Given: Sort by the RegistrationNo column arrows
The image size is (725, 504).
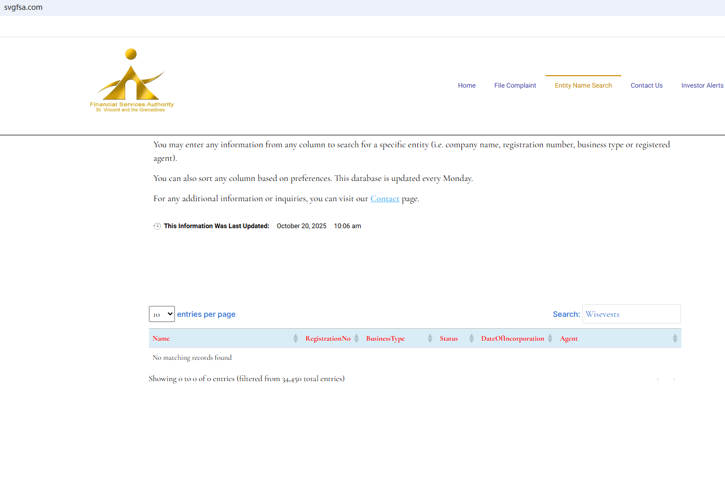Looking at the screenshot, I should pyautogui.click(x=357, y=338).
